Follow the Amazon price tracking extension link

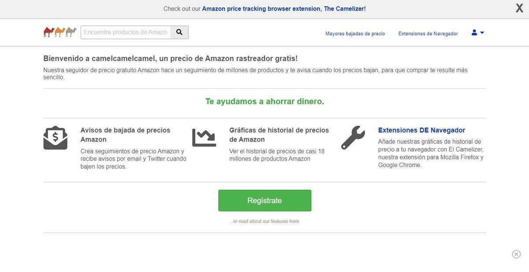(x=284, y=9)
